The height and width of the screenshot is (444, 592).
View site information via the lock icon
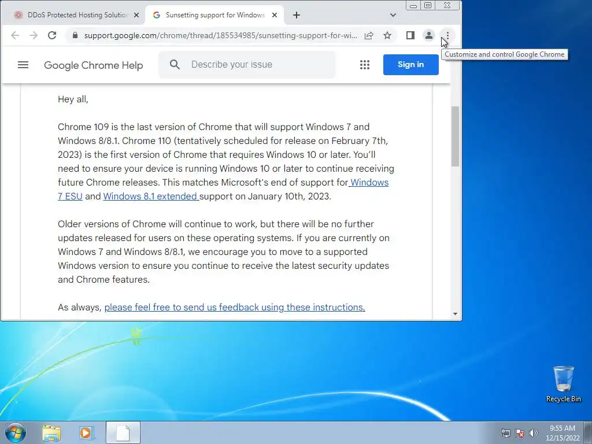point(75,35)
